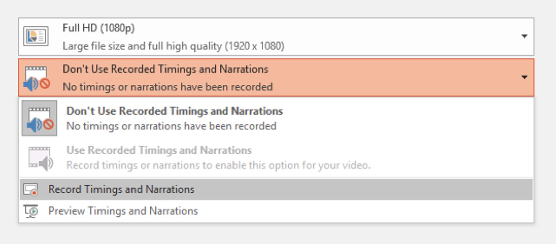Click the red prohibition symbol in the orange dropdown

[45, 84]
